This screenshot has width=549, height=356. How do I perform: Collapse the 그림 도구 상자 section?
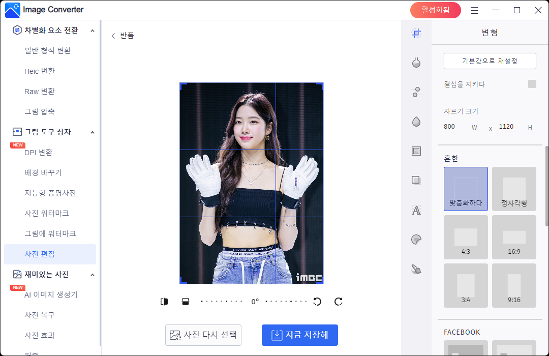click(x=93, y=132)
